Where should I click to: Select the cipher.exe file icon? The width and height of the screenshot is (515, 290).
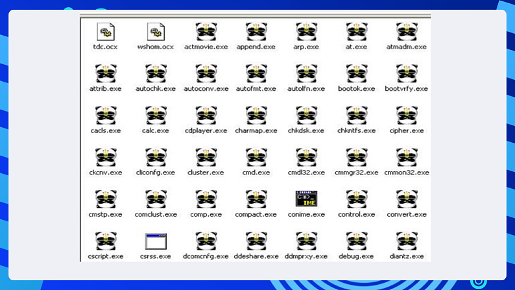[407, 115]
